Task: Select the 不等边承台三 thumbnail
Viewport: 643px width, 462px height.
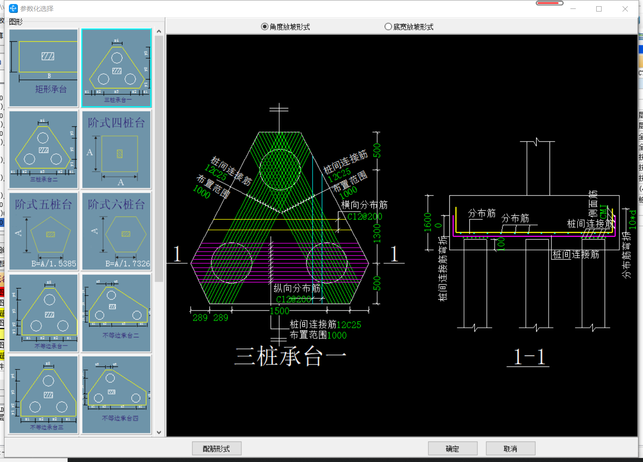Action: tap(44, 395)
